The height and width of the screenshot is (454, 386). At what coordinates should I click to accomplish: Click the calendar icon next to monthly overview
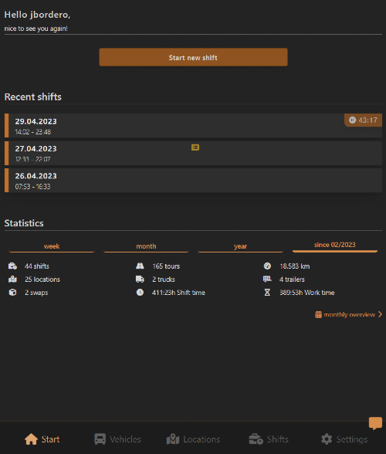[x=318, y=314]
